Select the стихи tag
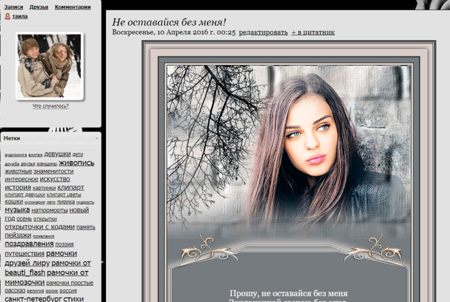This screenshot has height=302, width=450. coord(73,299)
